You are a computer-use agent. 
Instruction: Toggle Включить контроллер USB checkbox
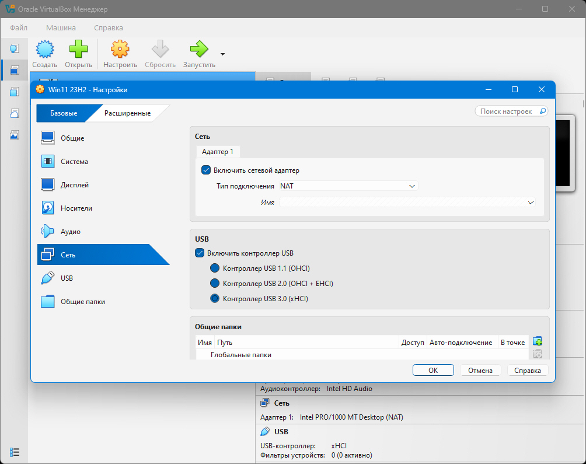(200, 253)
